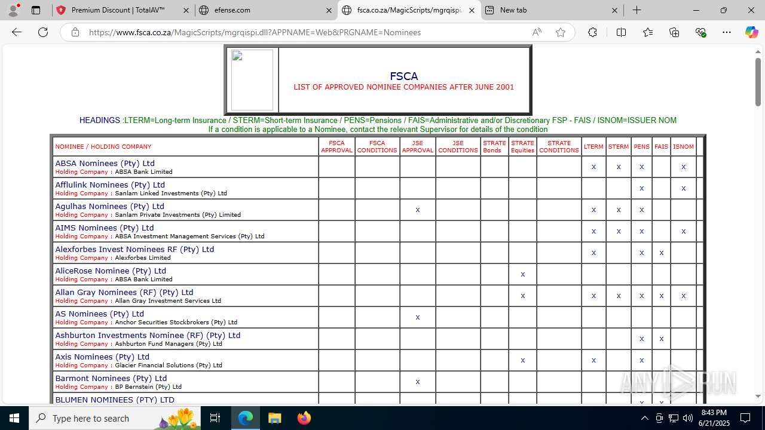Open the network status tray icon
Image resolution: width=765 pixels, height=430 pixels.
pyautogui.click(x=674, y=418)
